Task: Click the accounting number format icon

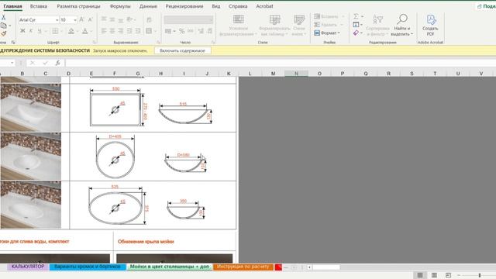Action: (x=168, y=31)
